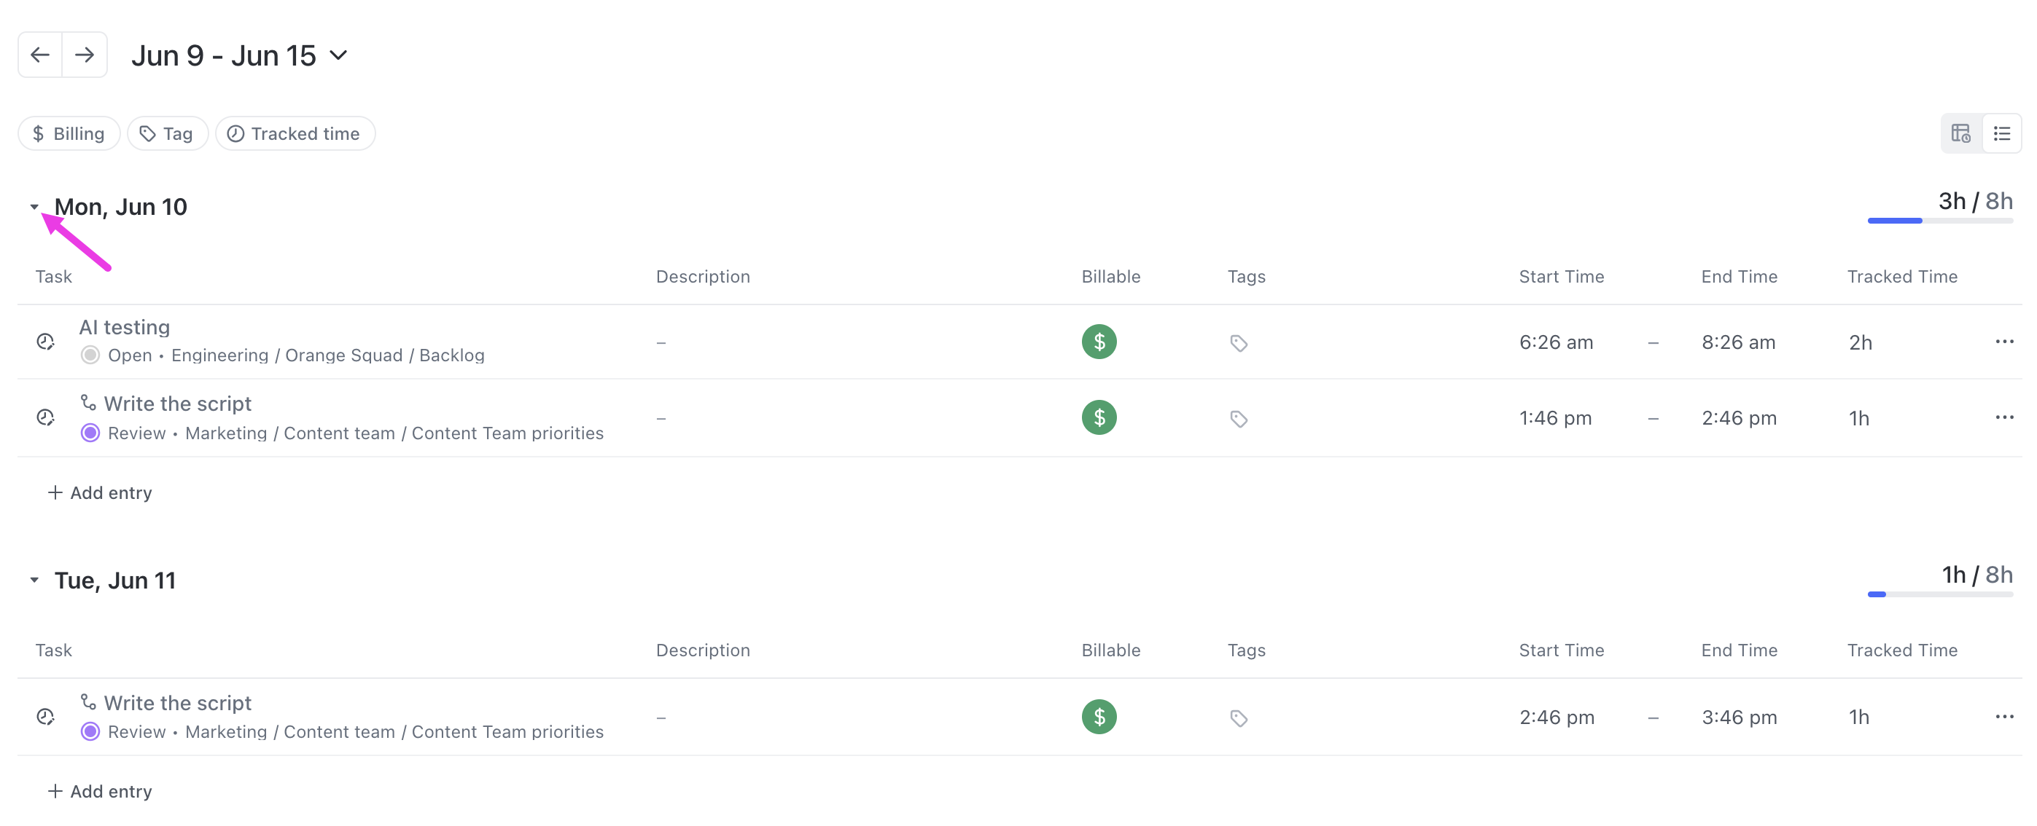Open the Billing filter

(69, 133)
